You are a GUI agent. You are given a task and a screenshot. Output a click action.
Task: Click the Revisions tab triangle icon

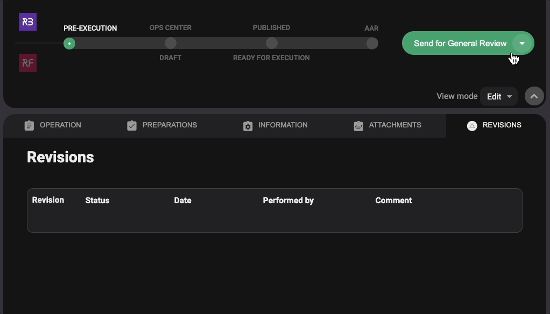tap(472, 125)
